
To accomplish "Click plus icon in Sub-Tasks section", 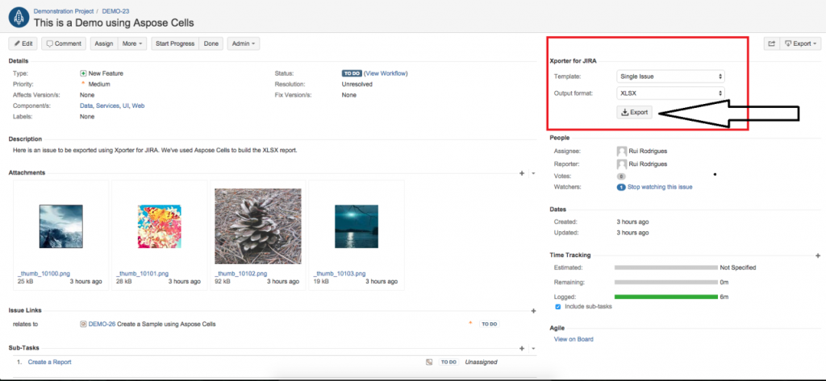I will 522,348.
